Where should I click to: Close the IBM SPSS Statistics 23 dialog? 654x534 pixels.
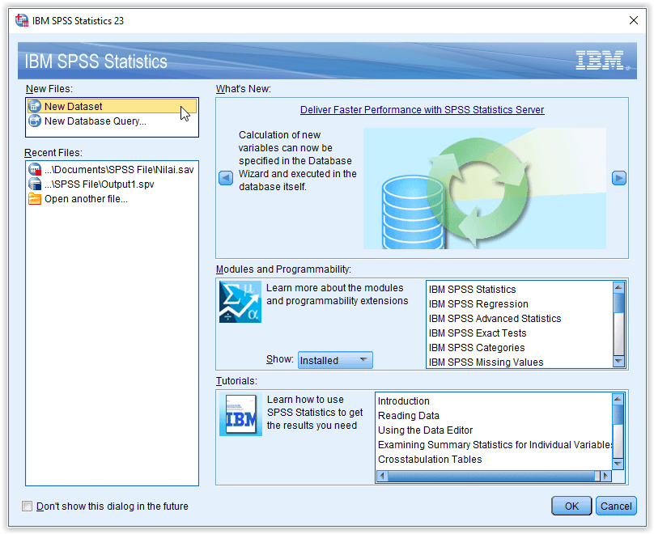tap(634, 20)
